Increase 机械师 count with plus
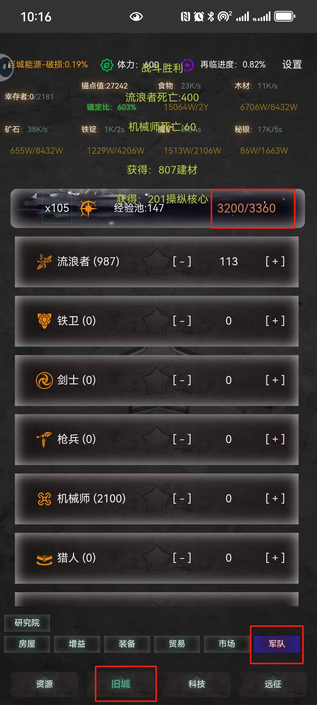 [x=275, y=498]
